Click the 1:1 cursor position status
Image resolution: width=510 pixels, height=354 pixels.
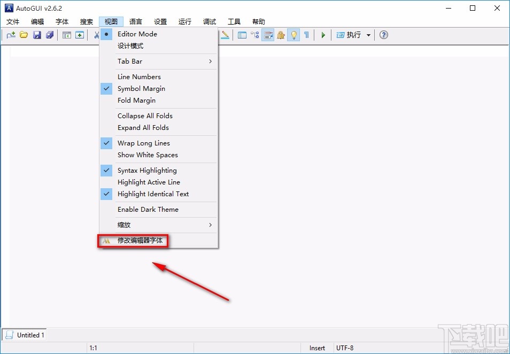click(x=94, y=348)
